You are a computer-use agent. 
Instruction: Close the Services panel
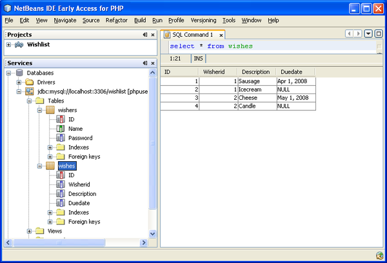tap(153, 63)
